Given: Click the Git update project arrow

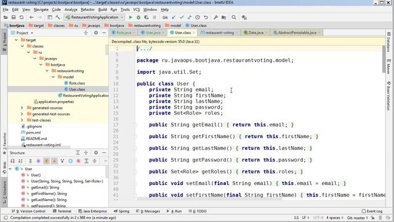Looking at the screenshot, I should pyautogui.click(x=174, y=17).
